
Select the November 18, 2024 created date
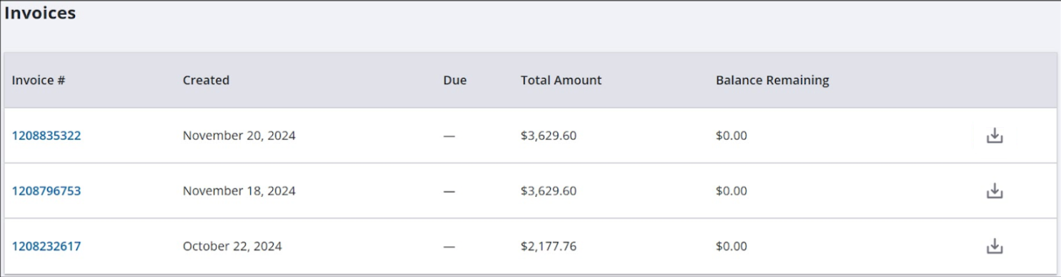[x=239, y=191]
